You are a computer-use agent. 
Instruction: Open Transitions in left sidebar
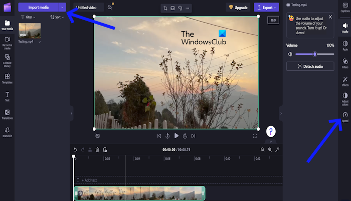click(x=7, y=114)
